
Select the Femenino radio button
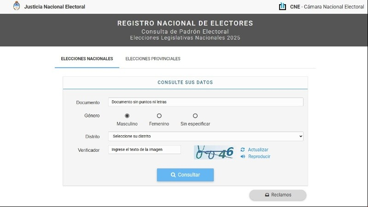click(159, 116)
